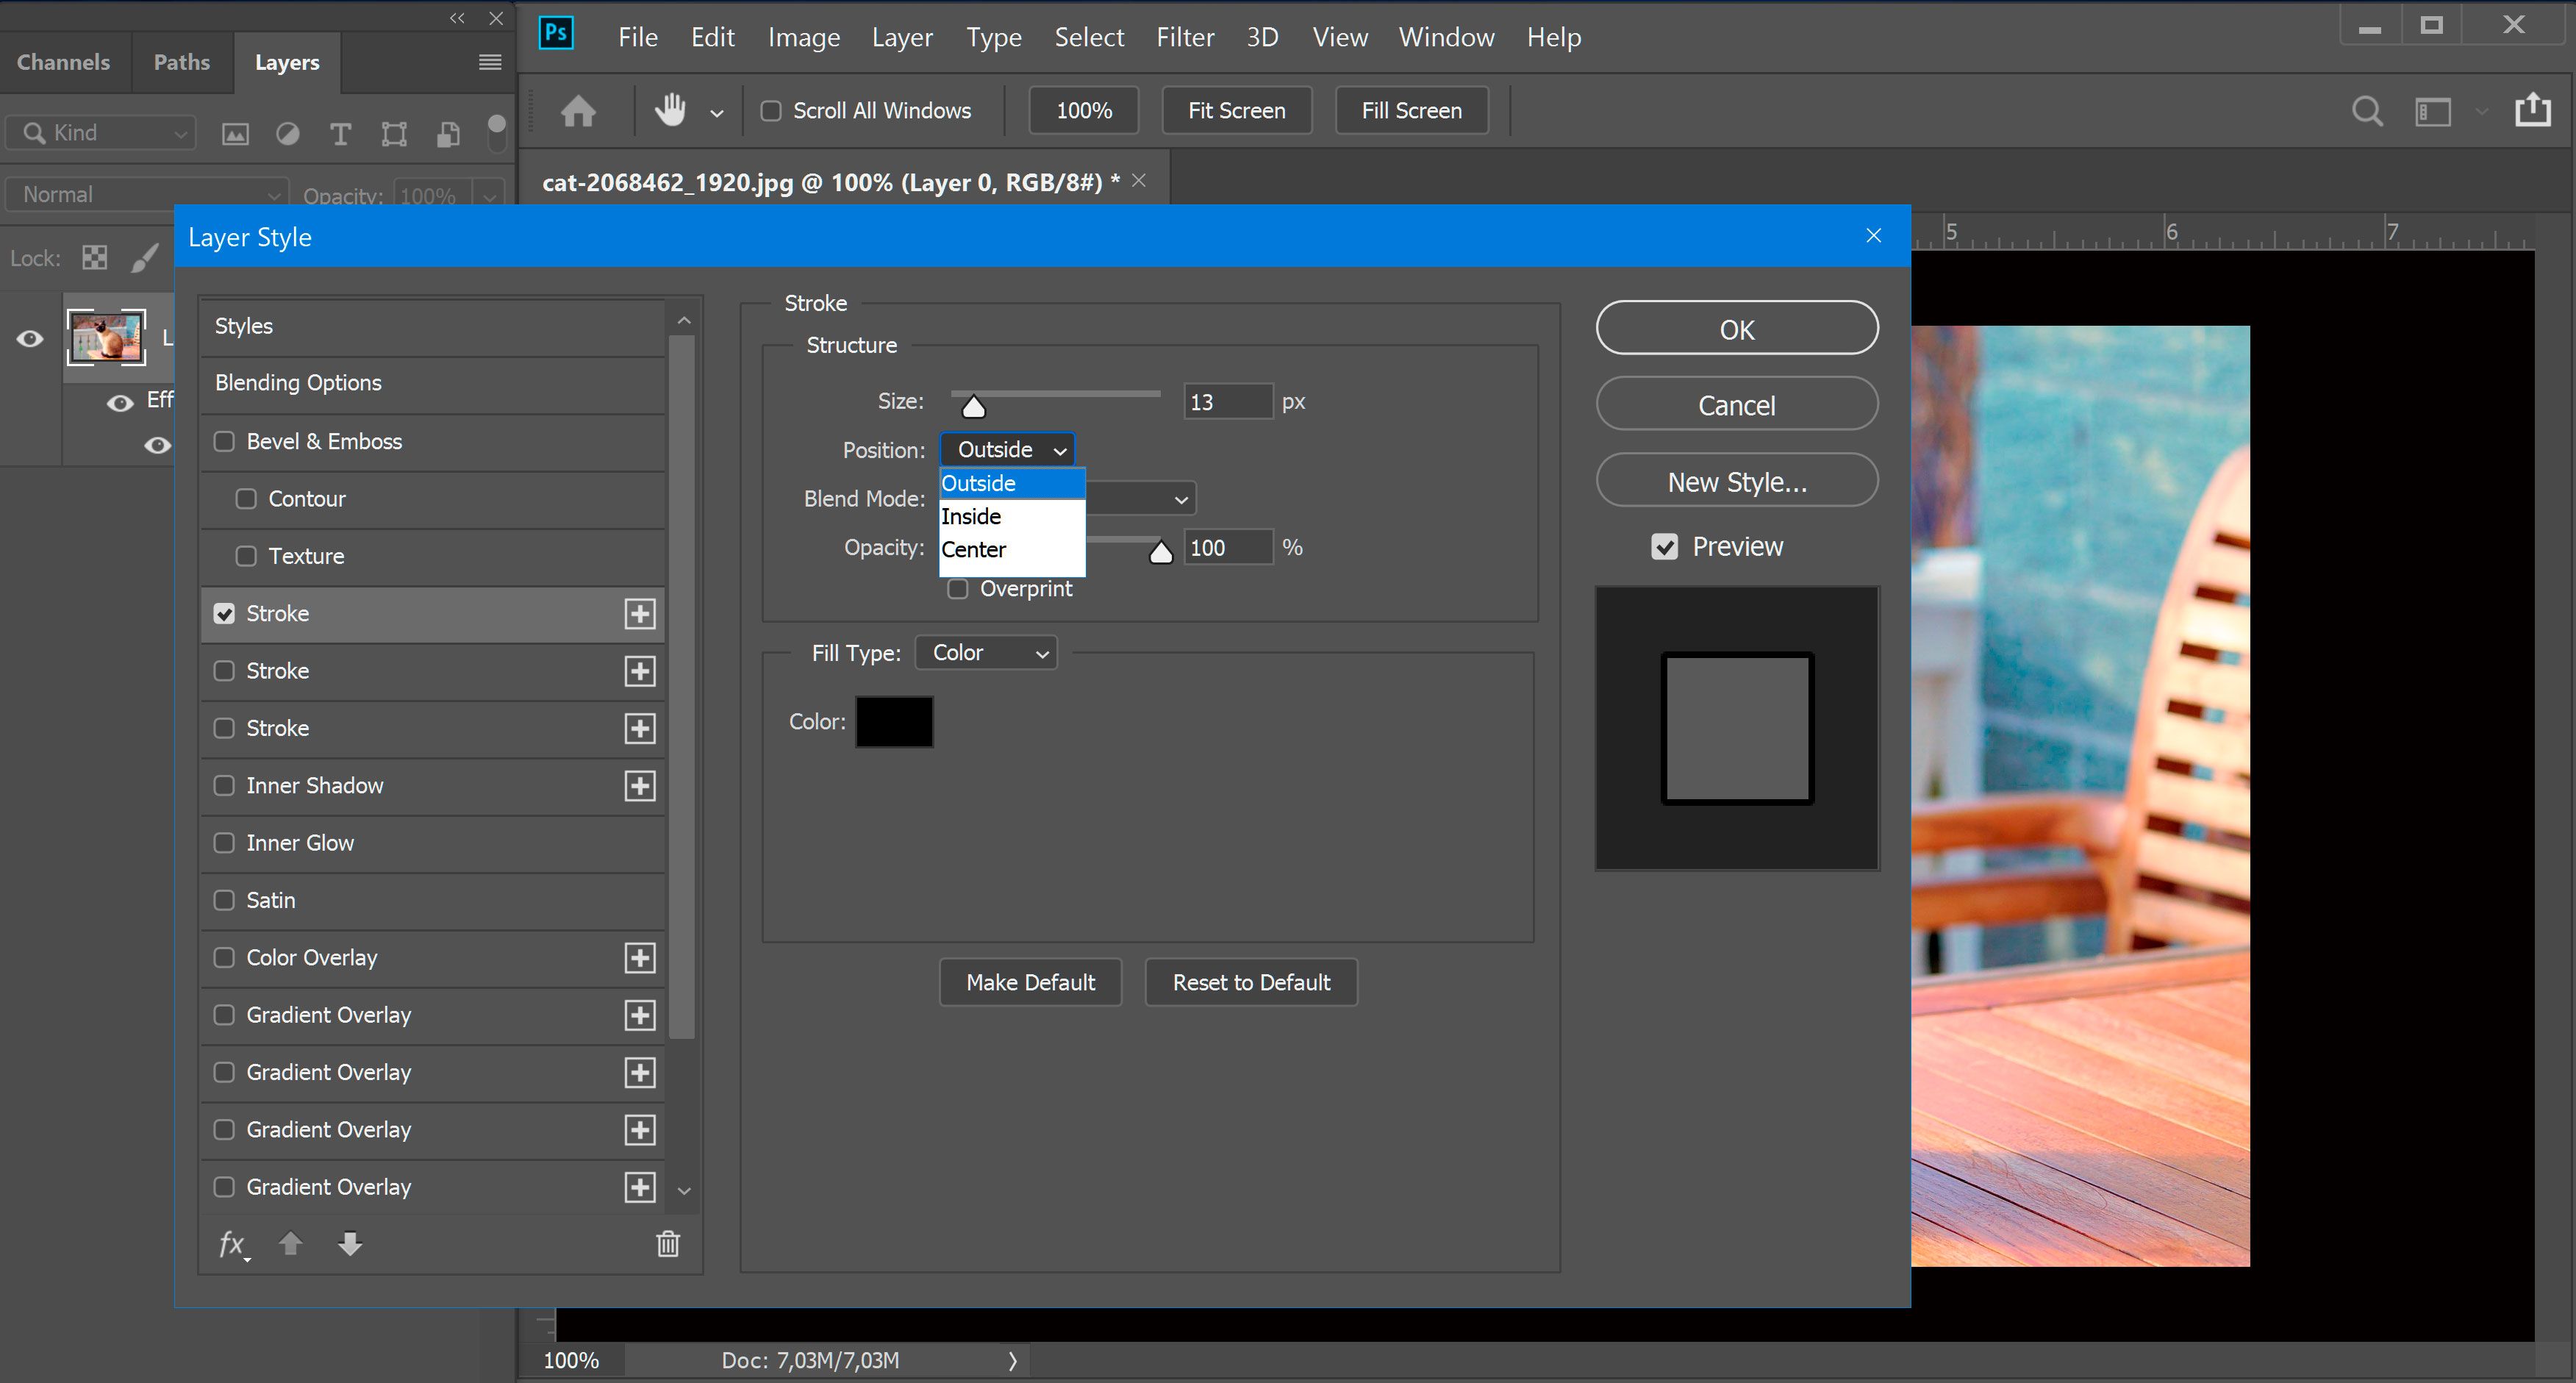2576x1383 pixels.
Task: Click the New Style button
Action: (x=1736, y=480)
